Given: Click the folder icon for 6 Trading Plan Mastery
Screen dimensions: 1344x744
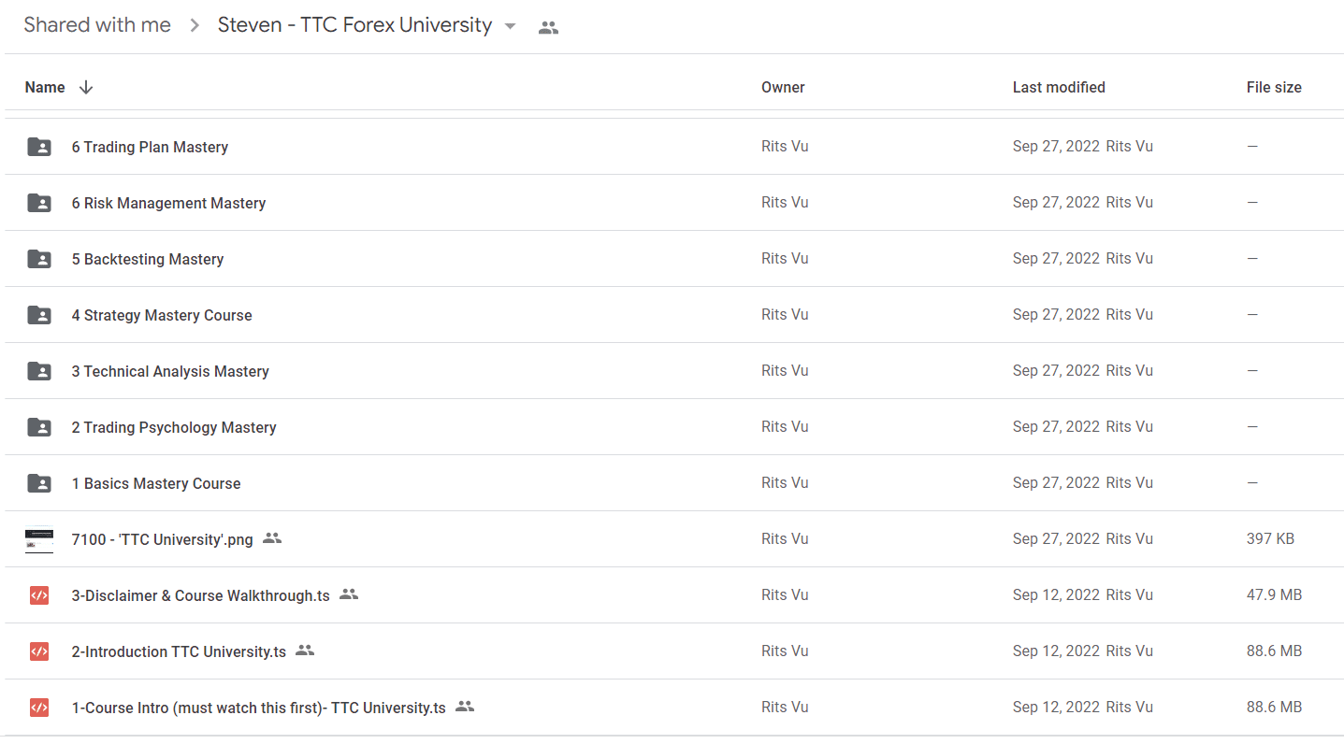Looking at the screenshot, I should click(x=39, y=147).
